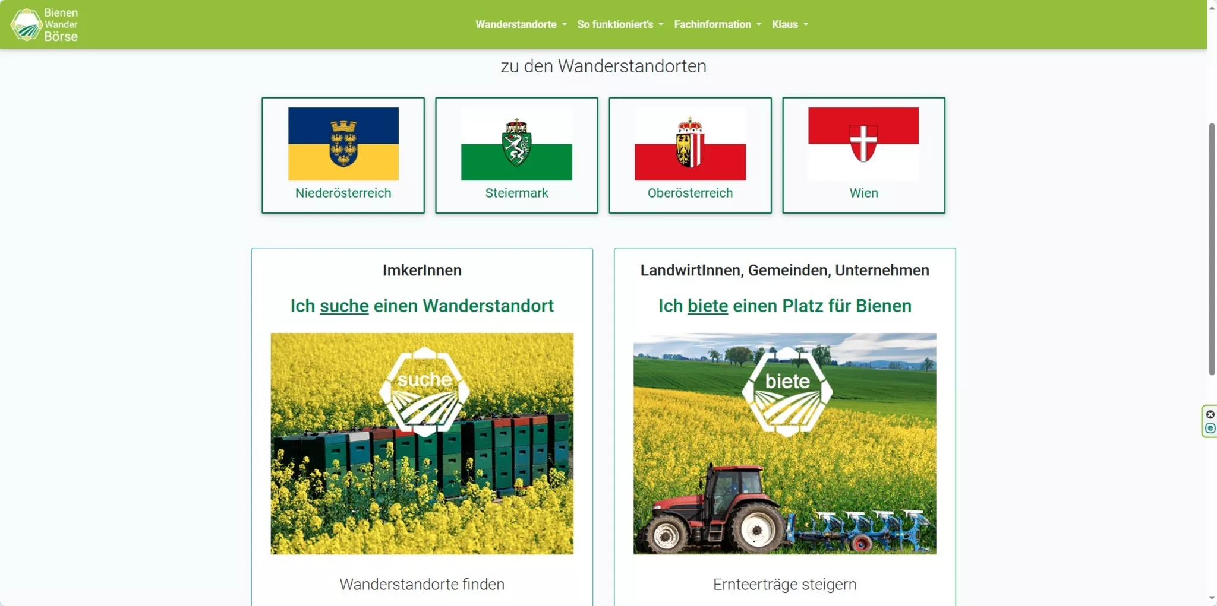The width and height of the screenshot is (1217, 606).
Task: Click the Niederösterreich text label
Action: [343, 193]
